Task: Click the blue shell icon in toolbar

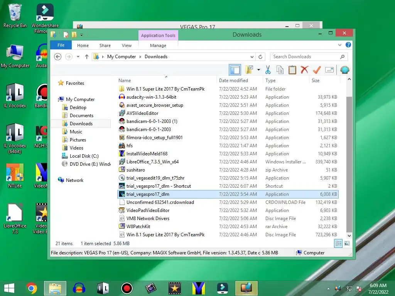Action: coord(344,70)
